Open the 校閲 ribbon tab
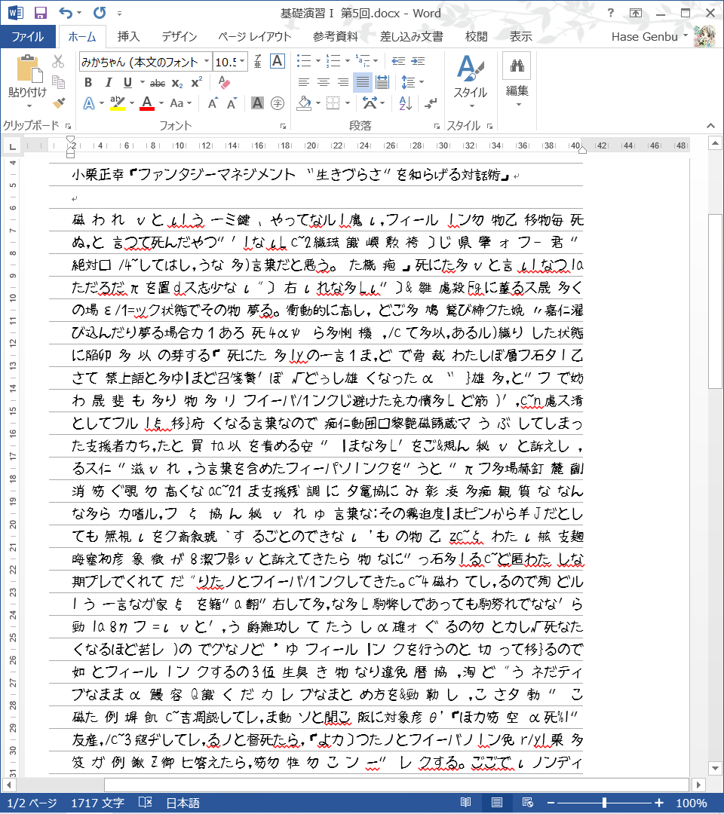This screenshot has height=814, width=724. tap(476, 36)
